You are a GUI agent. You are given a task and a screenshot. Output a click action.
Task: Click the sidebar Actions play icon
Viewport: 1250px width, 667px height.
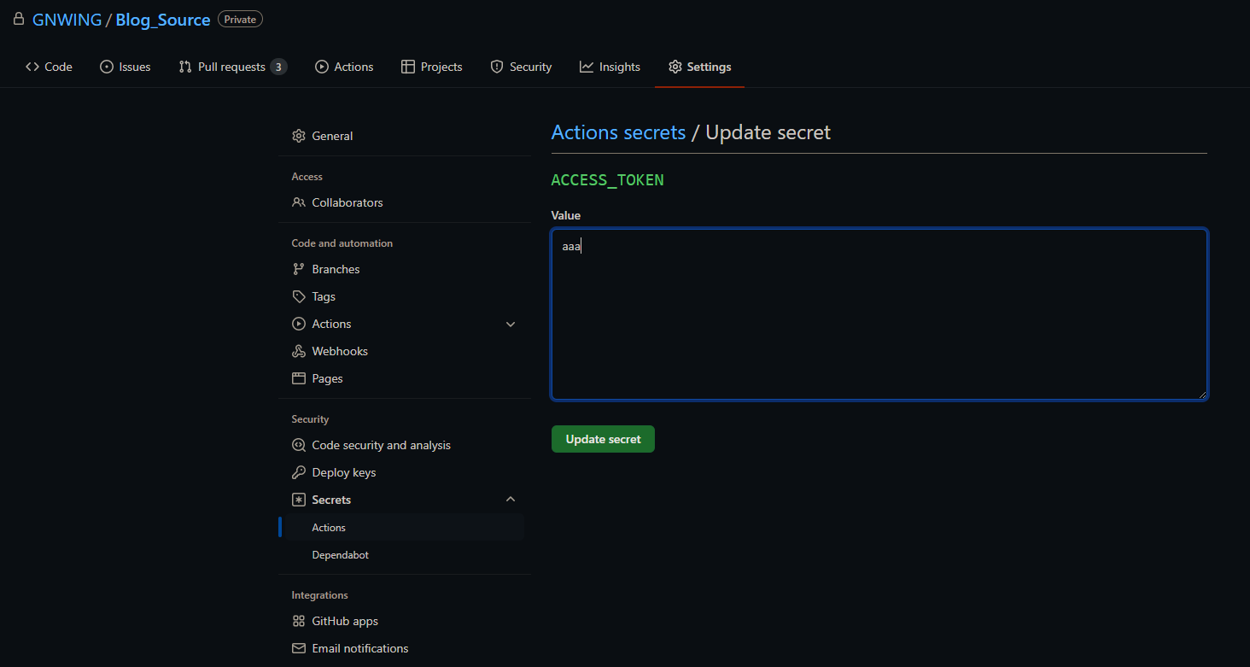point(299,324)
